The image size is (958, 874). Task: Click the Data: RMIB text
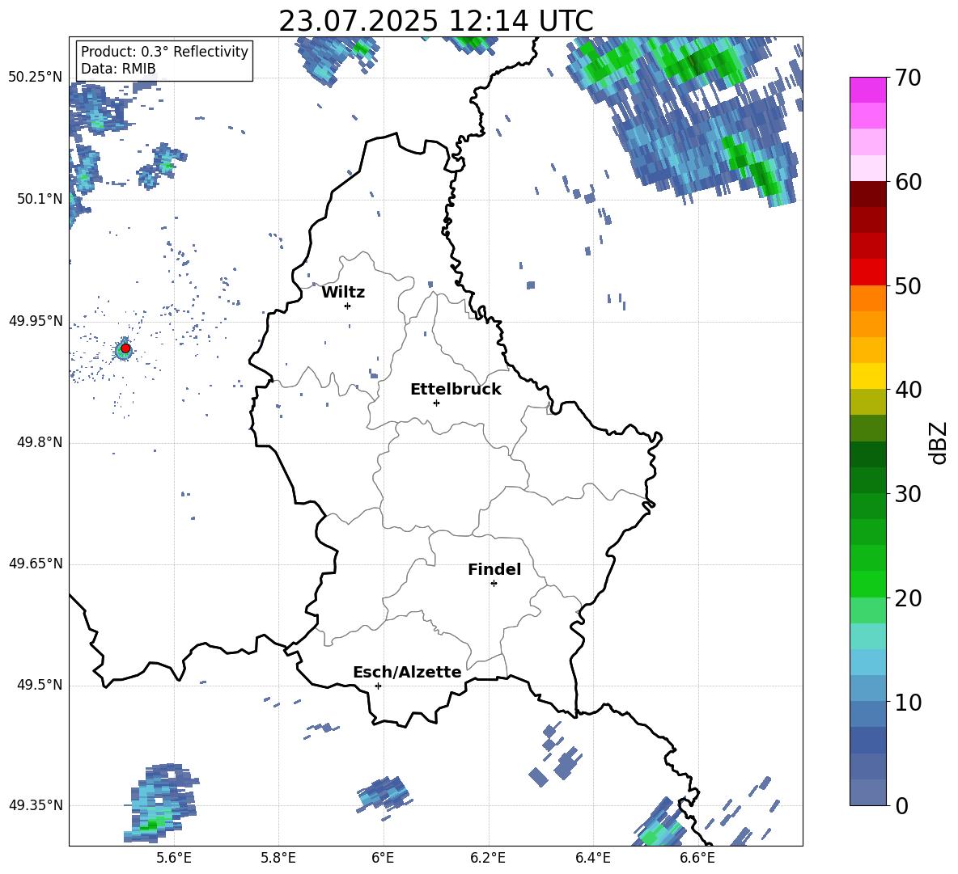pos(118,69)
